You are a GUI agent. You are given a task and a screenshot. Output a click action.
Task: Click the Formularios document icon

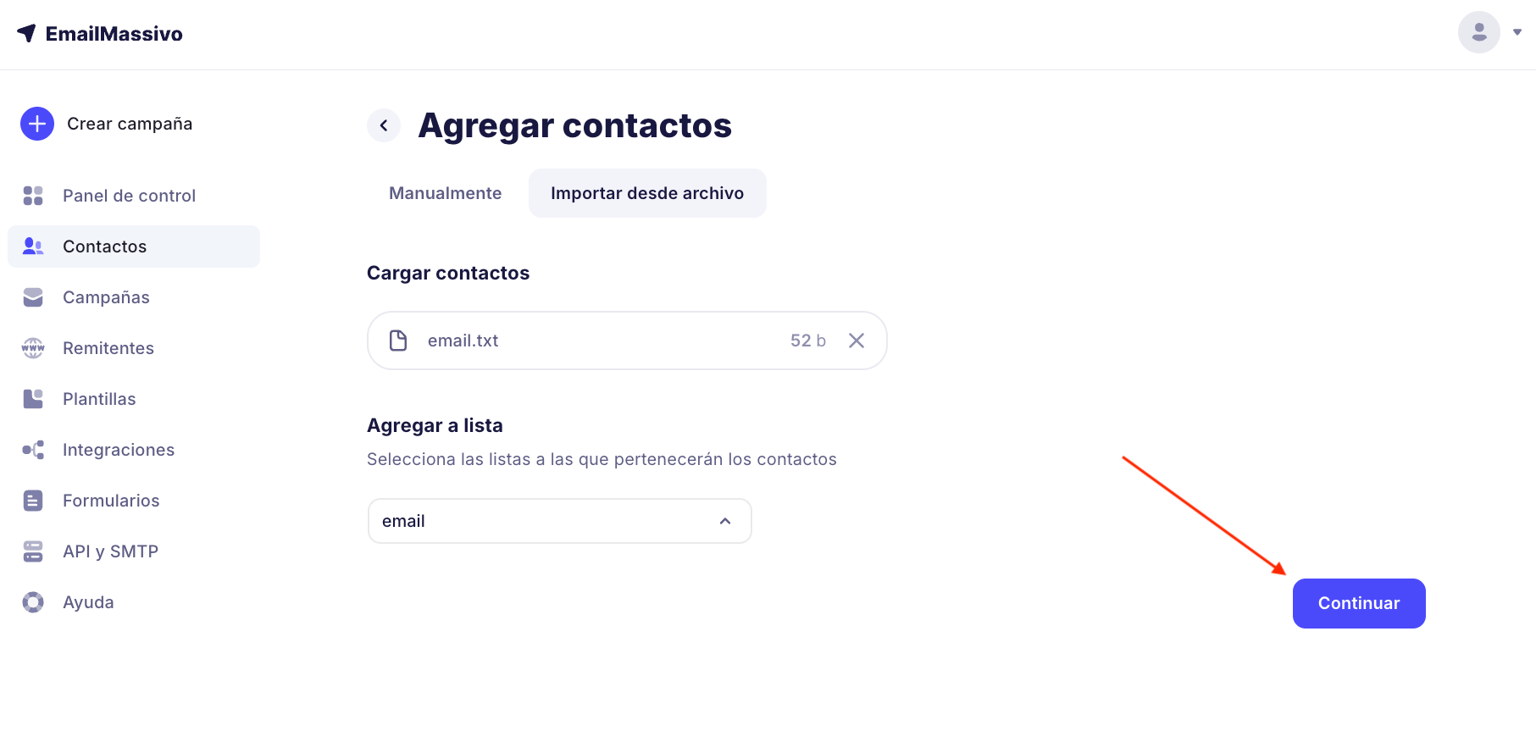coord(33,501)
